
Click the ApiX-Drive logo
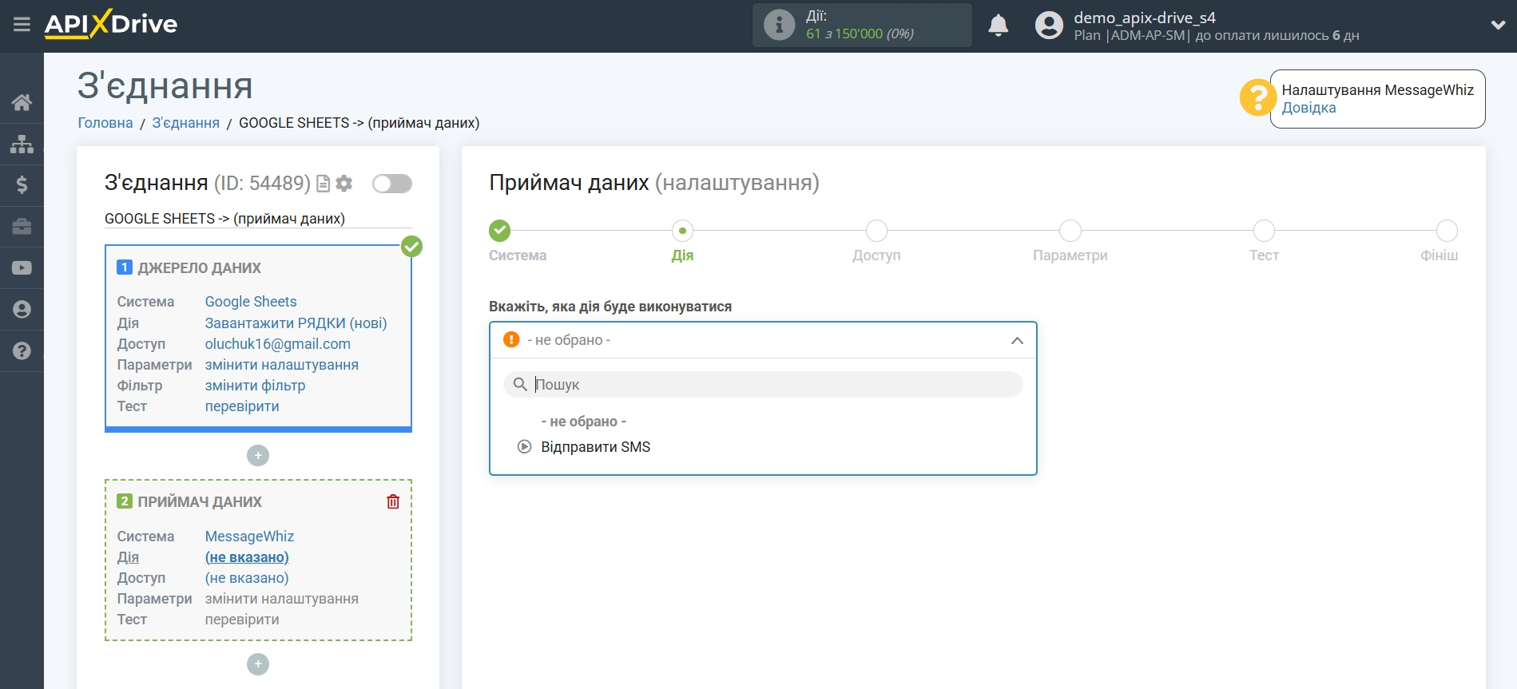[x=111, y=24]
